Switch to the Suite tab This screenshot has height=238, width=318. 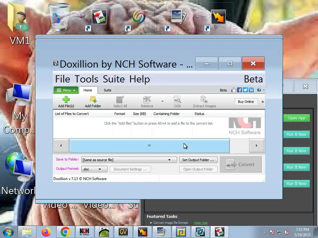point(107,90)
